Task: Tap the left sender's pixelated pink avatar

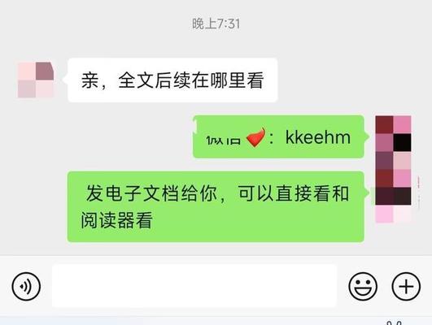Action: click(x=36, y=80)
